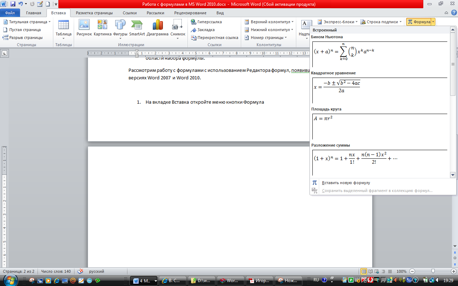Open the SmartArt graphic tool
458x286 pixels.
[x=137, y=28]
